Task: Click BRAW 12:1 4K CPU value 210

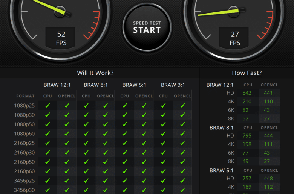Action: (247, 102)
